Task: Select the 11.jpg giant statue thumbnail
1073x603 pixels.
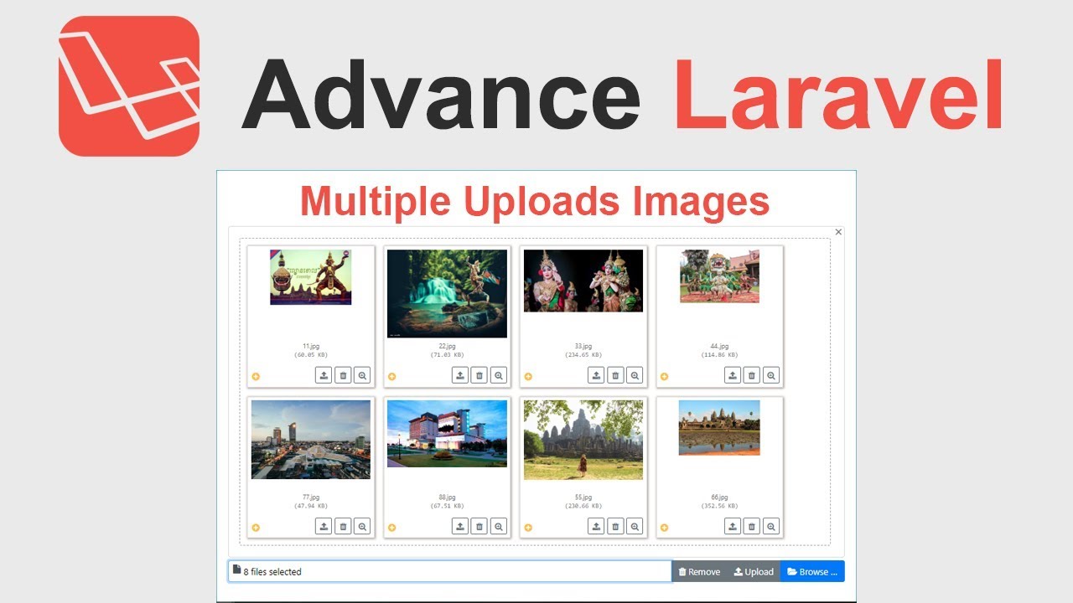Action: (x=310, y=277)
